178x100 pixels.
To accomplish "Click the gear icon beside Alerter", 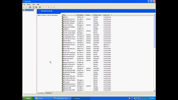I will 63,17.
